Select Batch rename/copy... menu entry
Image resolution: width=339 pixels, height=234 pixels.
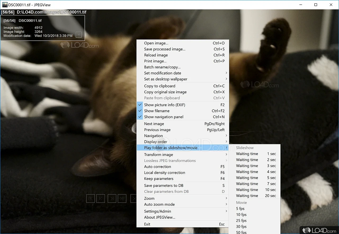click(x=183, y=67)
